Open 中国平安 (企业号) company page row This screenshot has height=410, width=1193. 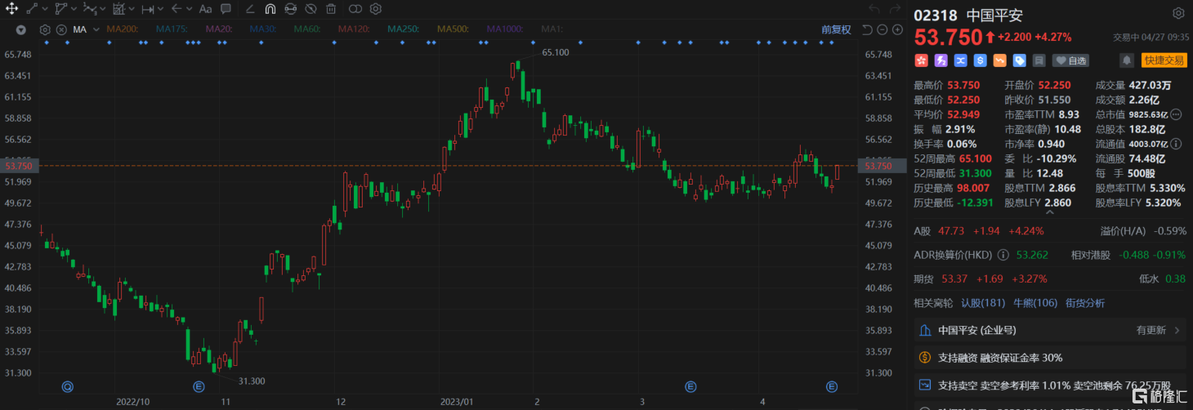coord(1050,331)
